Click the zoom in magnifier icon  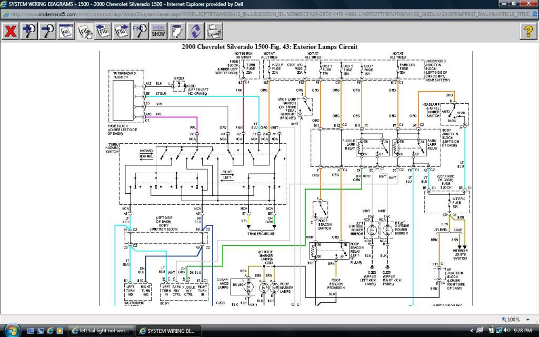point(28,31)
